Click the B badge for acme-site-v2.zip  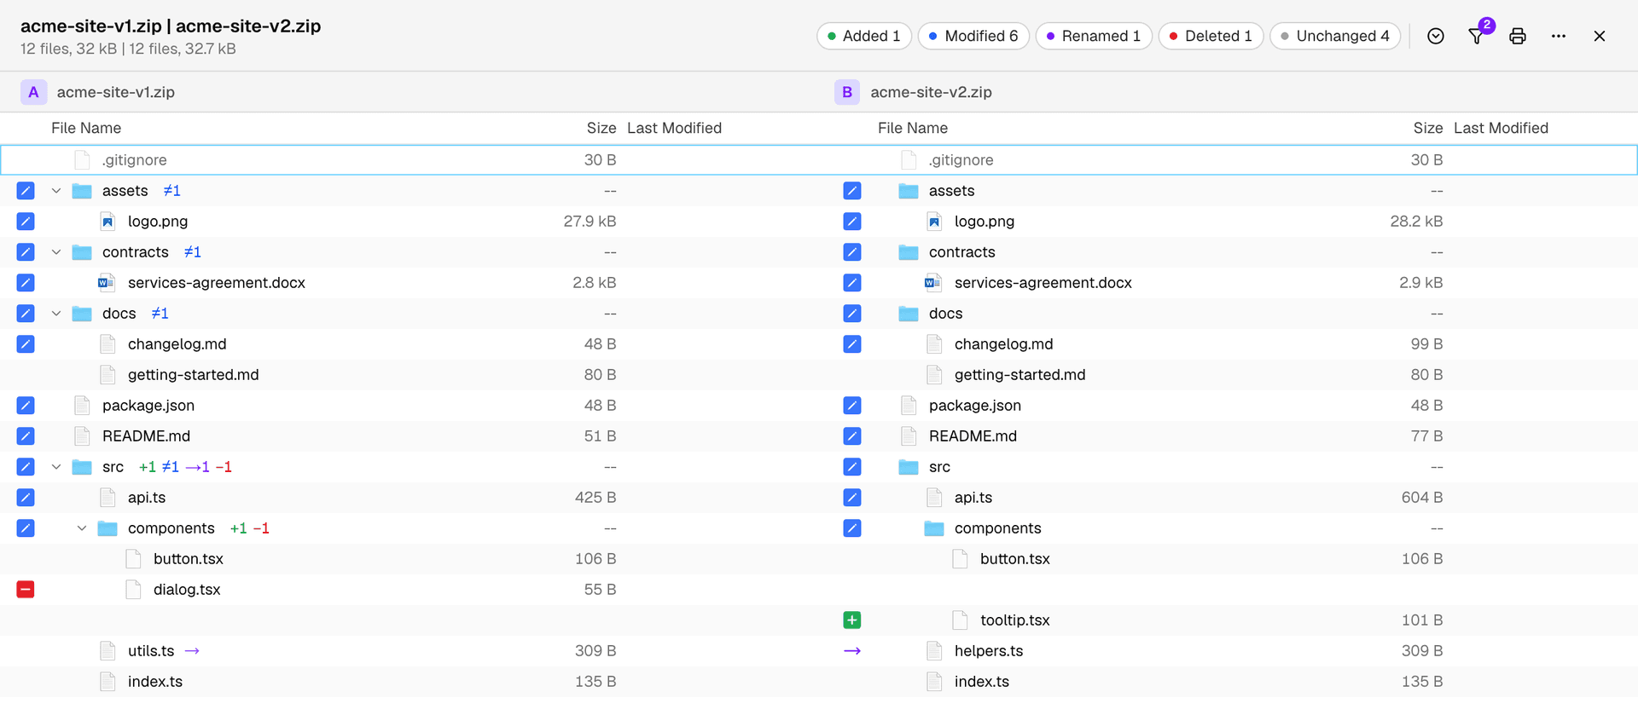tap(847, 92)
